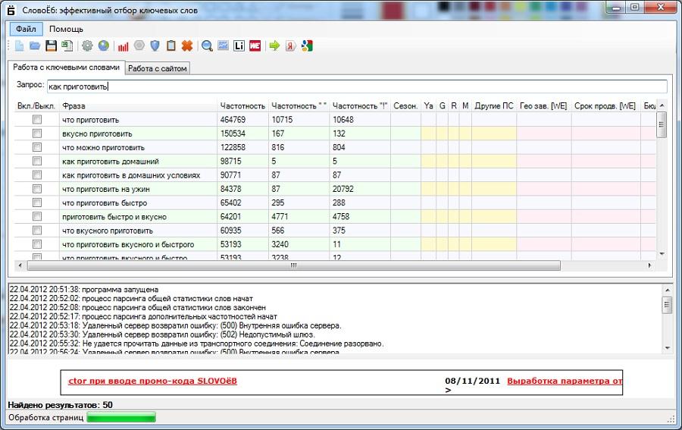Open the promo code SLOVOЁB link
Image resolution: width=682 pixels, height=430 pixels.
[152, 381]
